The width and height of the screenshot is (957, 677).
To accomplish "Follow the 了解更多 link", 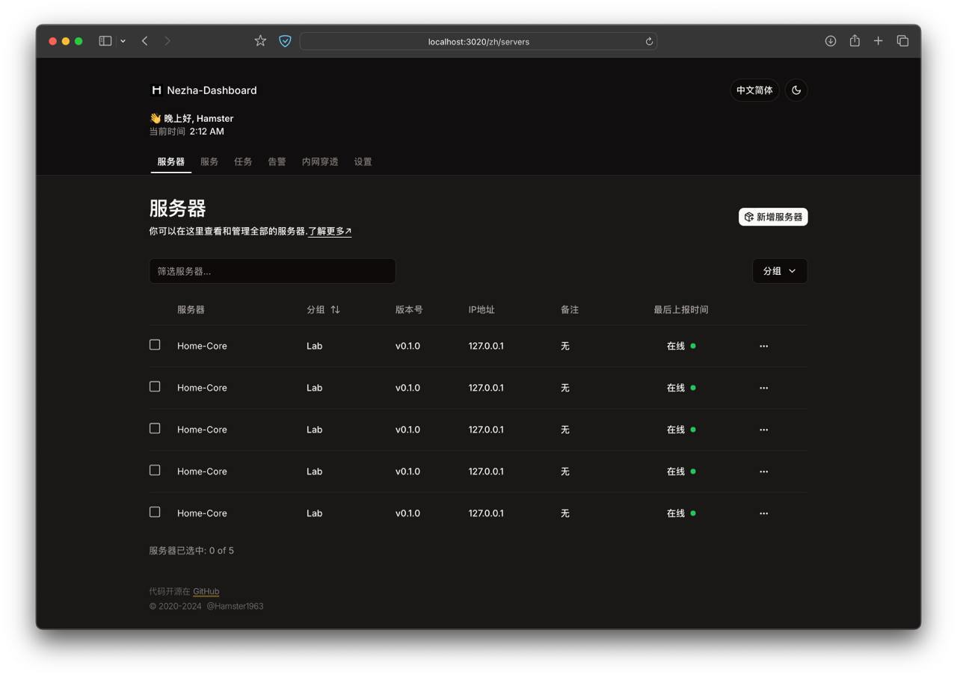I will 330,232.
